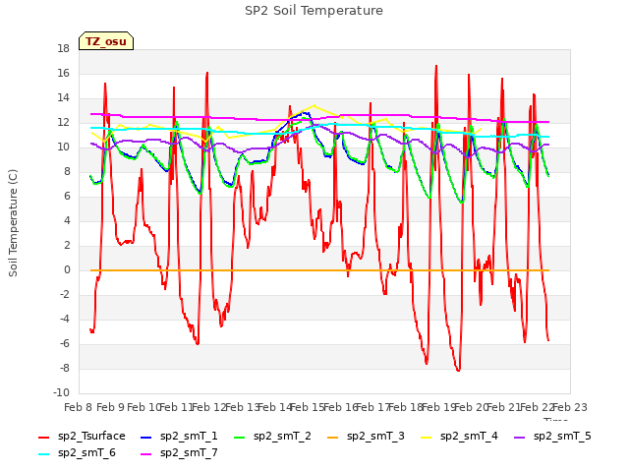
Task: Click the -10 y-axis tick label
Action: tap(61, 392)
